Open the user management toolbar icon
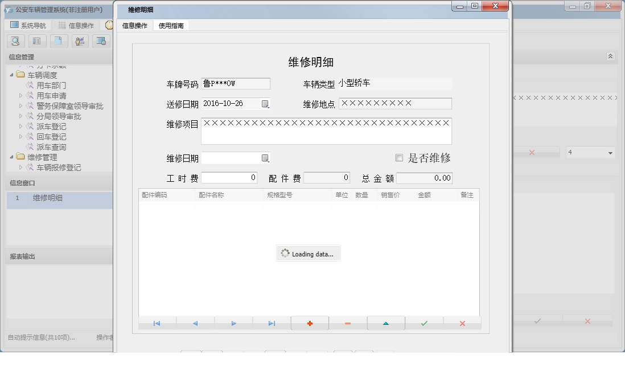The image size is (625, 379). point(80,41)
